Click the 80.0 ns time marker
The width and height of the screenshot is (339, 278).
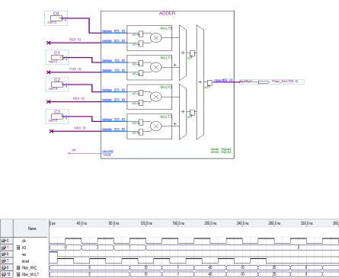click(114, 223)
